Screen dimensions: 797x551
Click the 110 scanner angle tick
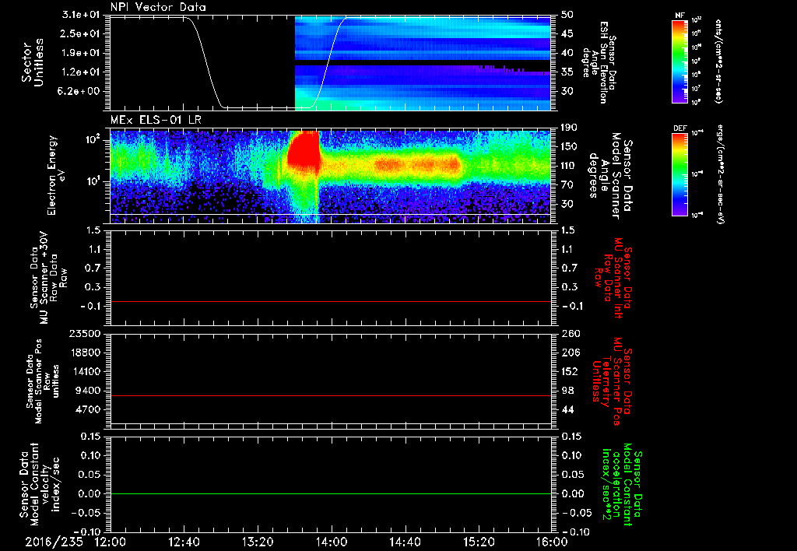(569, 166)
